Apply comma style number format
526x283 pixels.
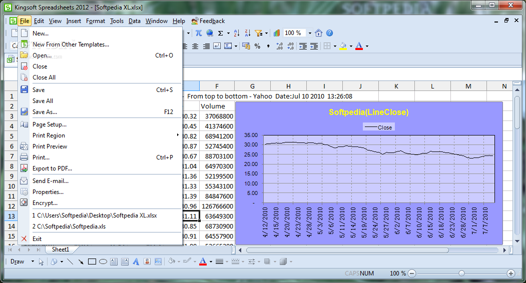268,46
